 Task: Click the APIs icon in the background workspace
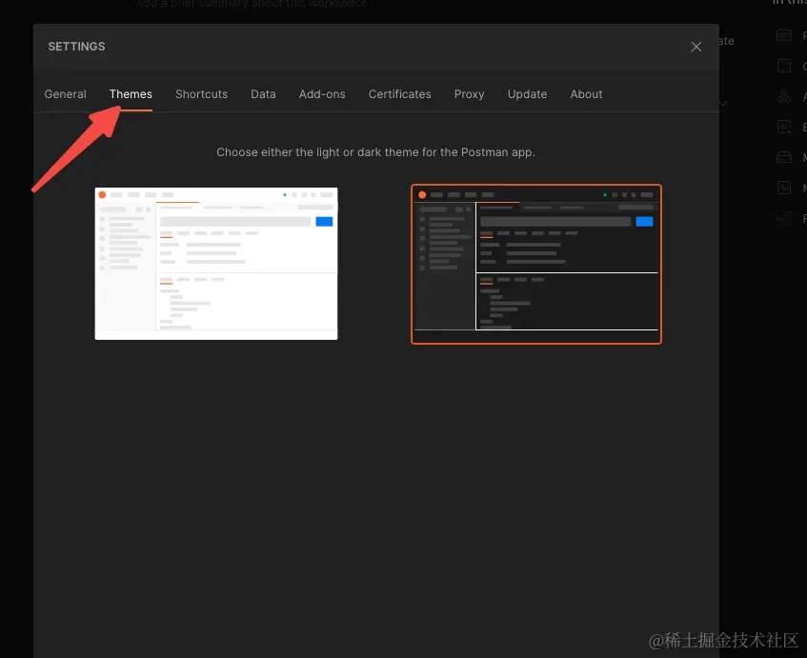tap(784, 96)
